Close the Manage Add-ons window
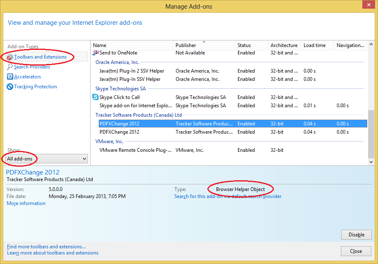 369,5
